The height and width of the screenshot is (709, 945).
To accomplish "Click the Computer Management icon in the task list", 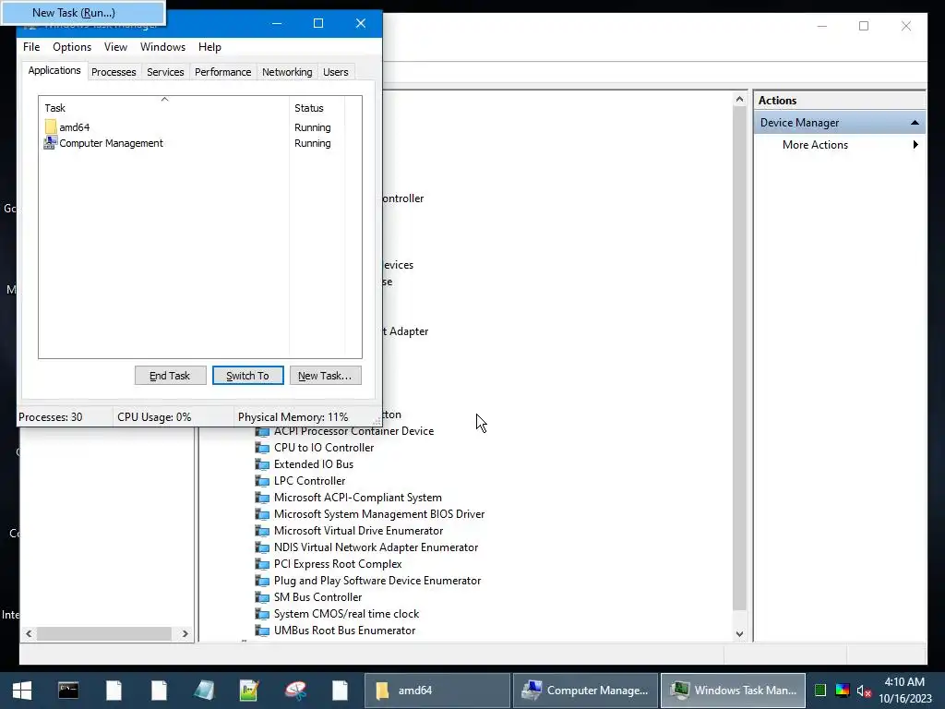I will point(50,143).
